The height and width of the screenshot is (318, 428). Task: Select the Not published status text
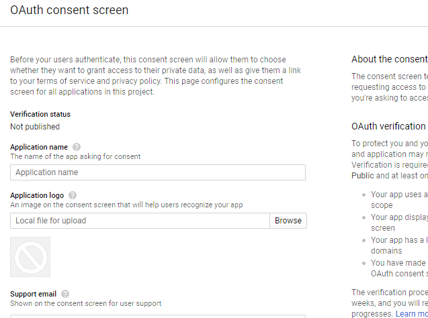[x=35, y=127]
